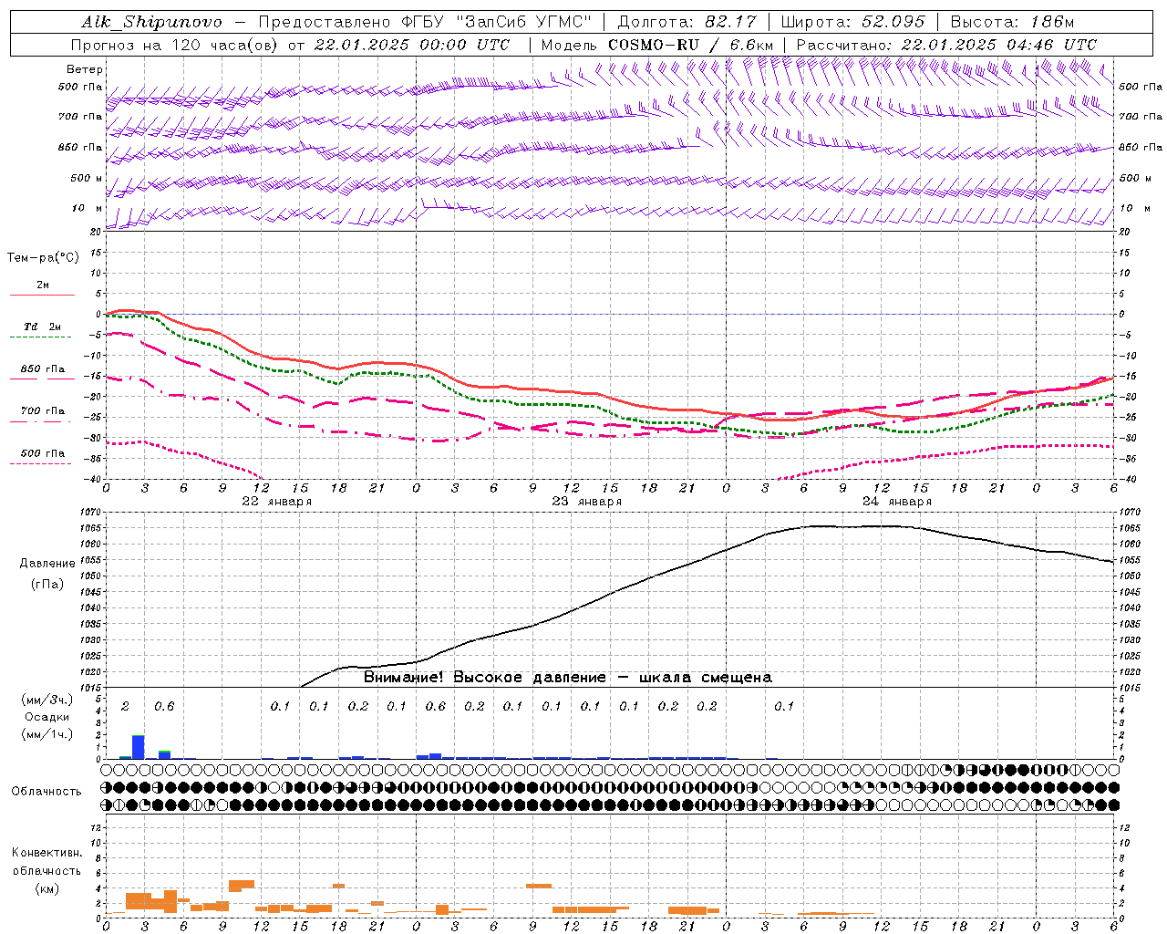The width and height of the screenshot is (1167, 934).
Task: Click the "23 января" date label
Action: point(587,502)
